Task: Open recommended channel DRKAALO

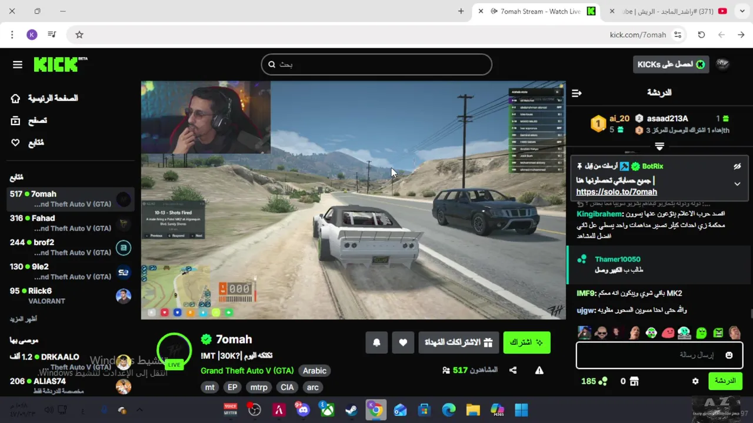Action: (71, 361)
